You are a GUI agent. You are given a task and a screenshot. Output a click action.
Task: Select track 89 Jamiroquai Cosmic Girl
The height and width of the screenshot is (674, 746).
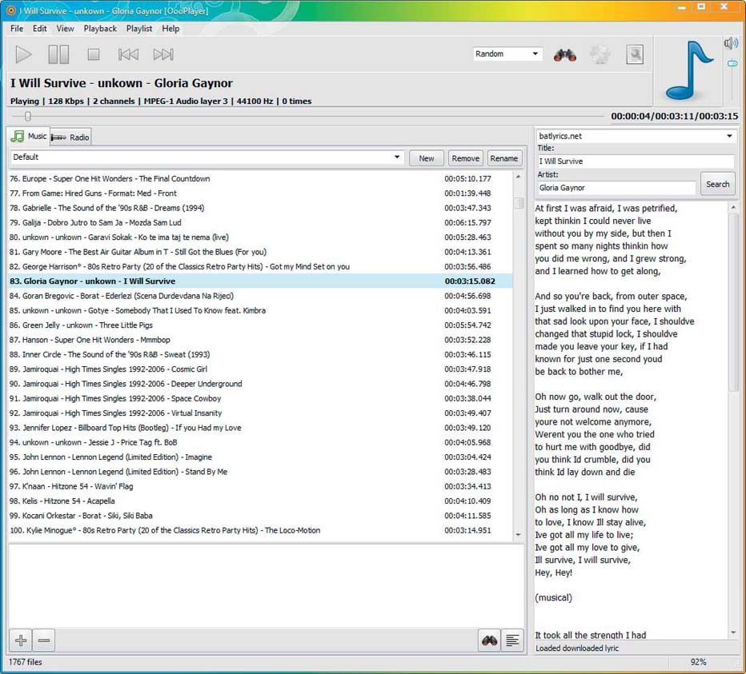[260, 369]
